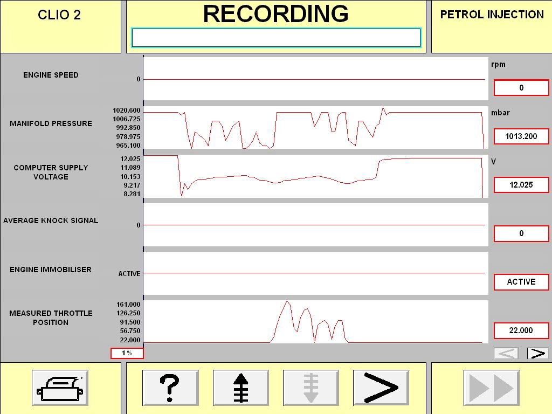552x414 pixels.
Task: Select the engine speed rpm value box
Action: 521,88
